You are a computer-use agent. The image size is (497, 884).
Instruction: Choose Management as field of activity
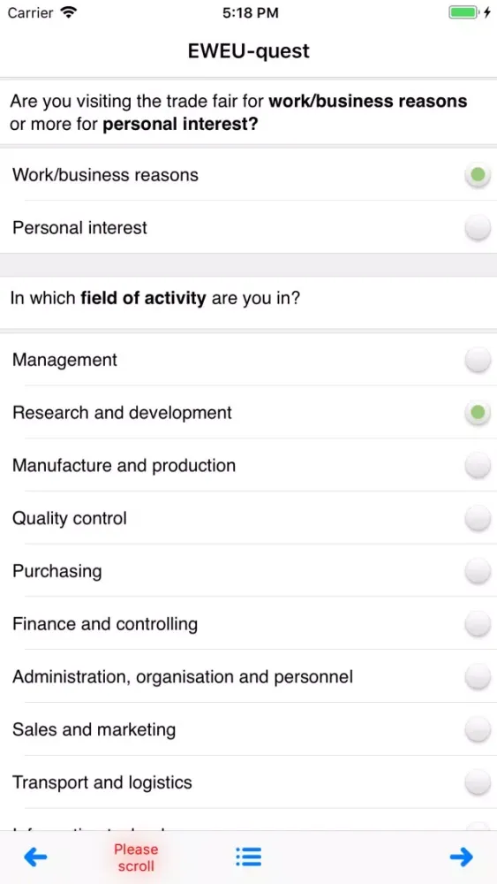pyautogui.click(x=478, y=360)
